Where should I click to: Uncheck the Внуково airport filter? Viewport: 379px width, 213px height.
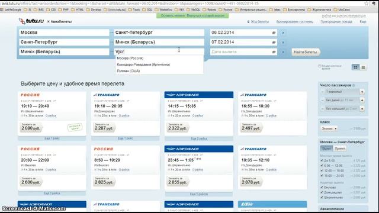pyautogui.click(x=322, y=187)
